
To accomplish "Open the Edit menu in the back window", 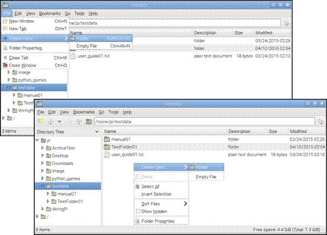I will [x=18, y=14].
